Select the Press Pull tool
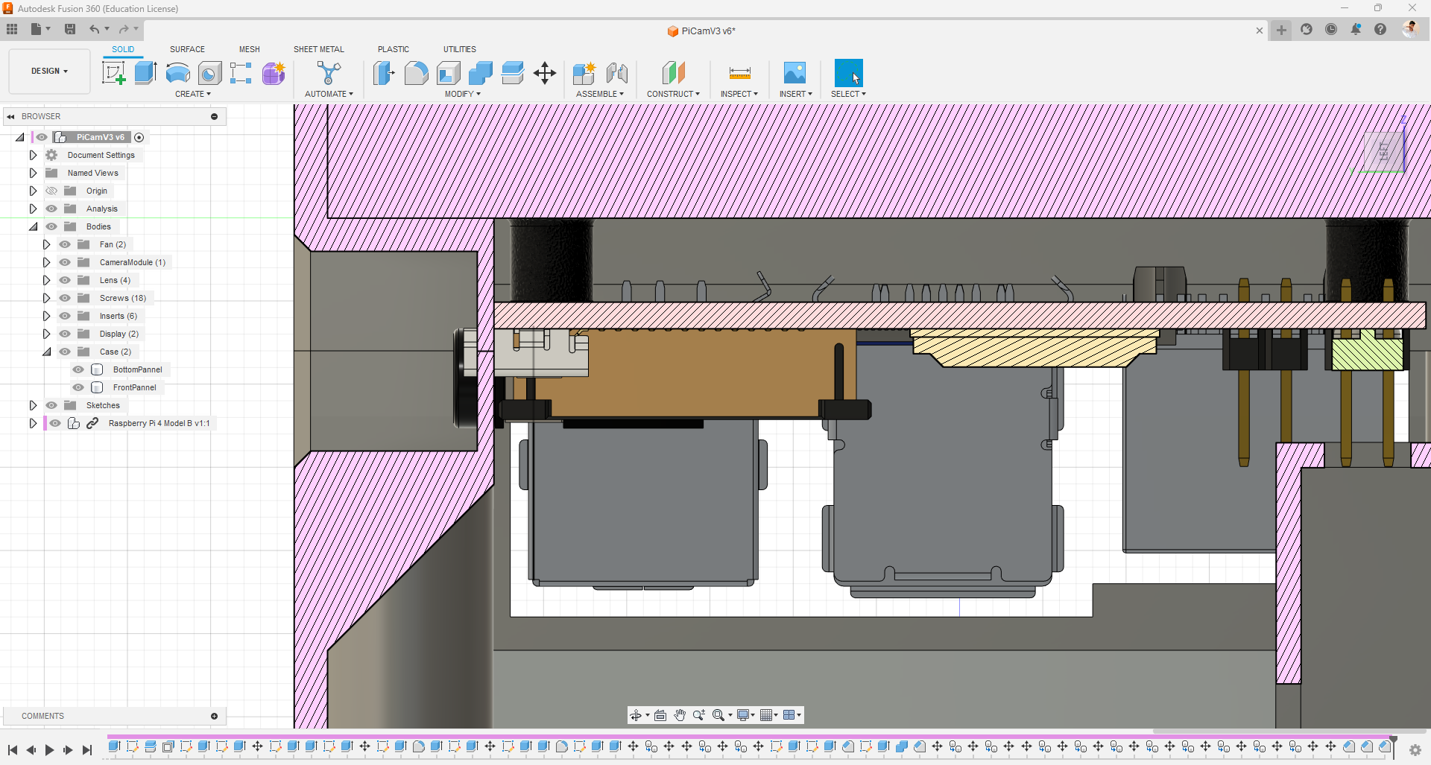 point(384,73)
